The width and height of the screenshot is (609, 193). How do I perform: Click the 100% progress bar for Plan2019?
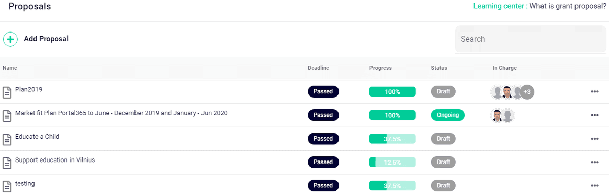pos(392,92)
